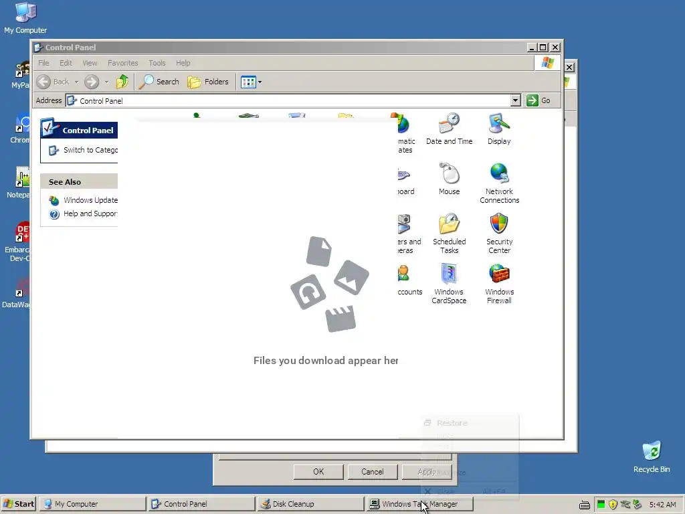Open the Back history dropdown arrow

(76, 82)
